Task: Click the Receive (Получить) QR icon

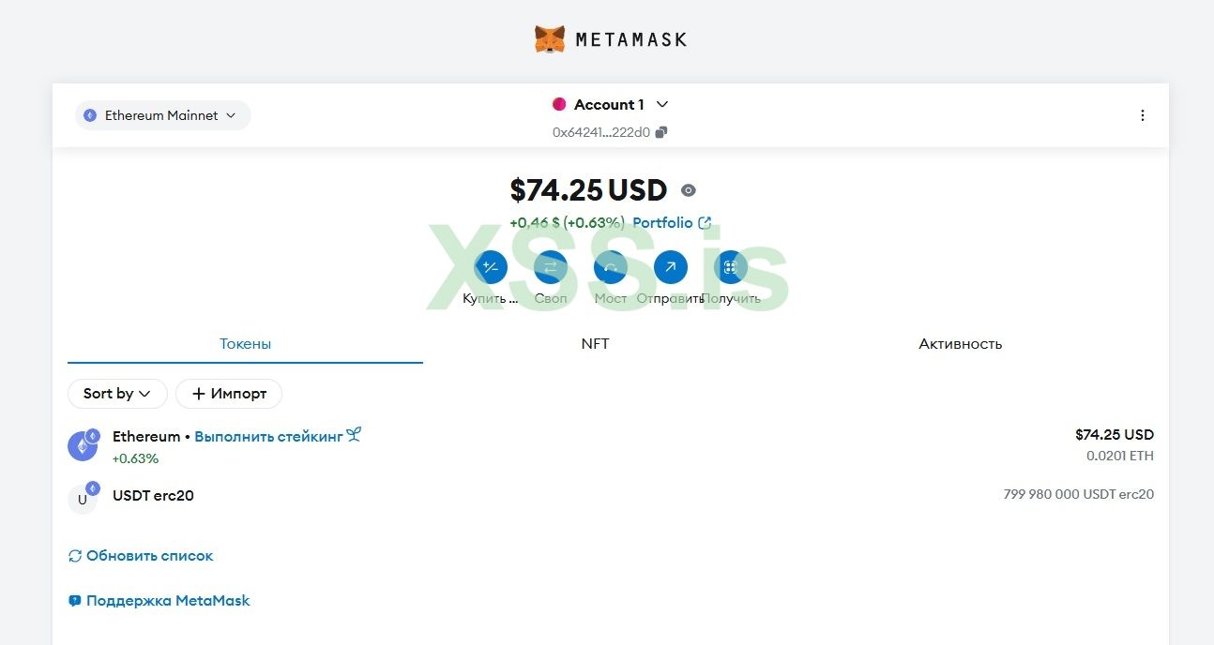Action: tap(730, 268)
